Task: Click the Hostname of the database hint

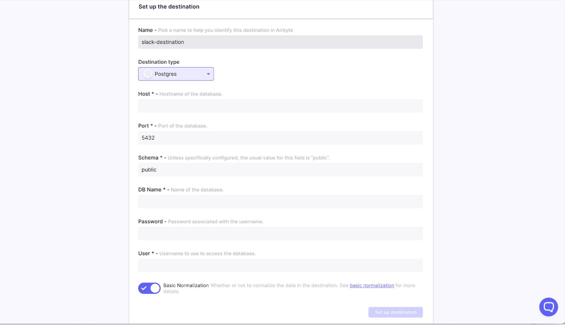Action: [x=191, y=94]
